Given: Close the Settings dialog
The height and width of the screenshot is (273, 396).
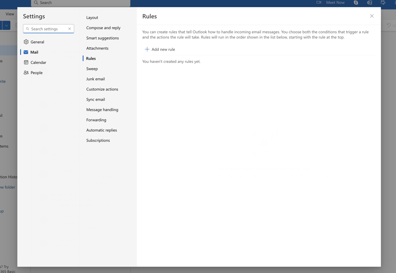Looking at the screenshot, I should [372, 16].
